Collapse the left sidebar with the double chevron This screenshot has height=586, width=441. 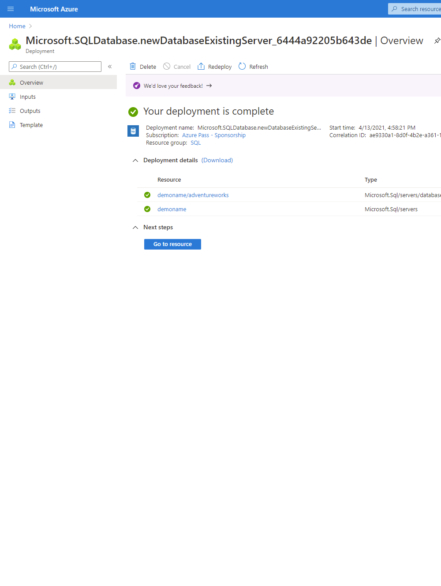click(110, 66)
